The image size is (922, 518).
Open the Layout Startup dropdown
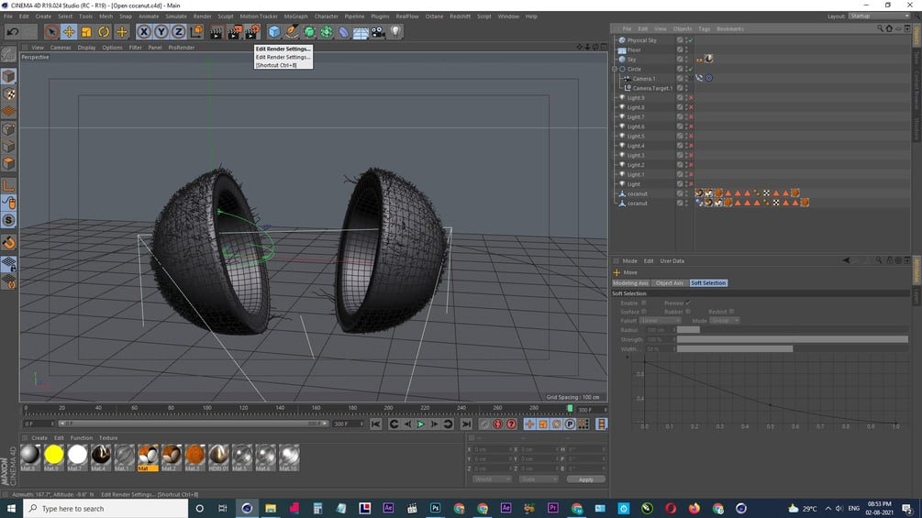tap(880, 17)
